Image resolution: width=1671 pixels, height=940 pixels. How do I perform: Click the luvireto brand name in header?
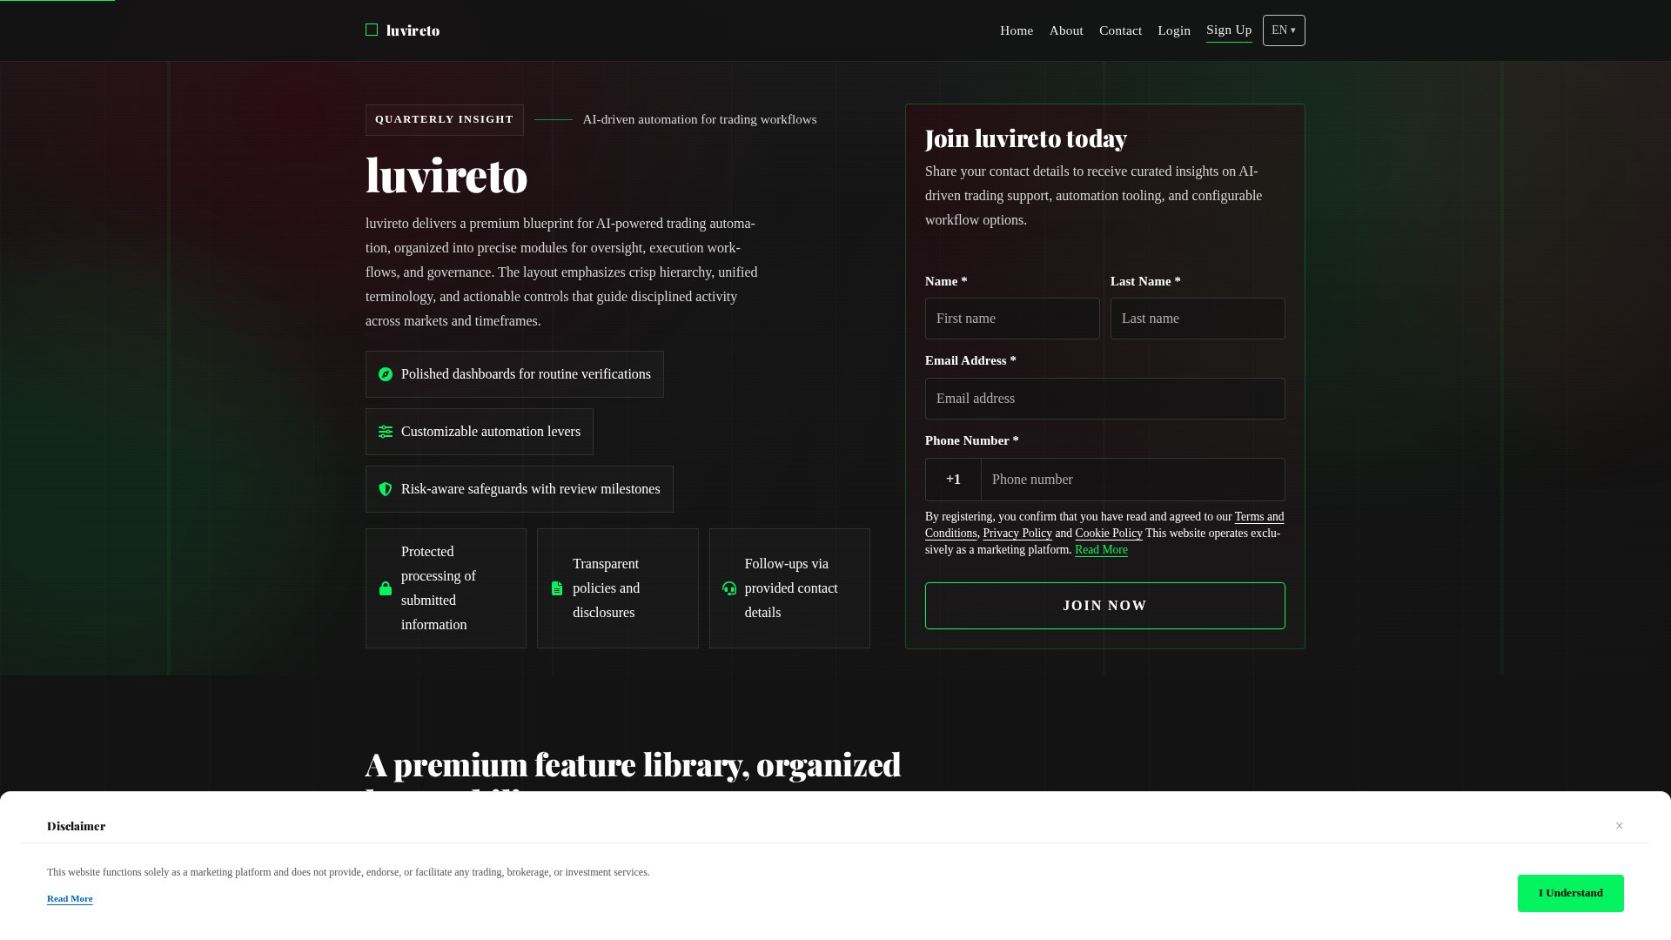[x=413, y=30]
